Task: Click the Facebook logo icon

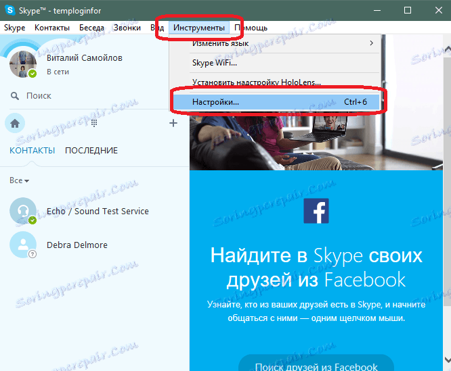Action: click(x=316, y=211)
